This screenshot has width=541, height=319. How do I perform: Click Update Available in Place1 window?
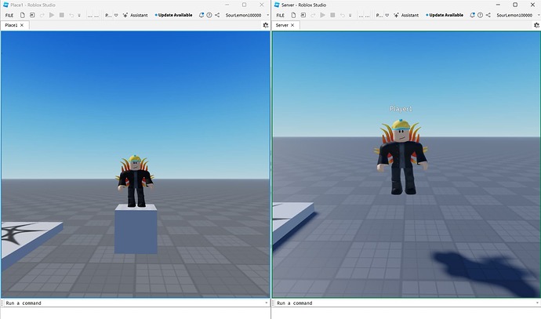click(173, 15)
